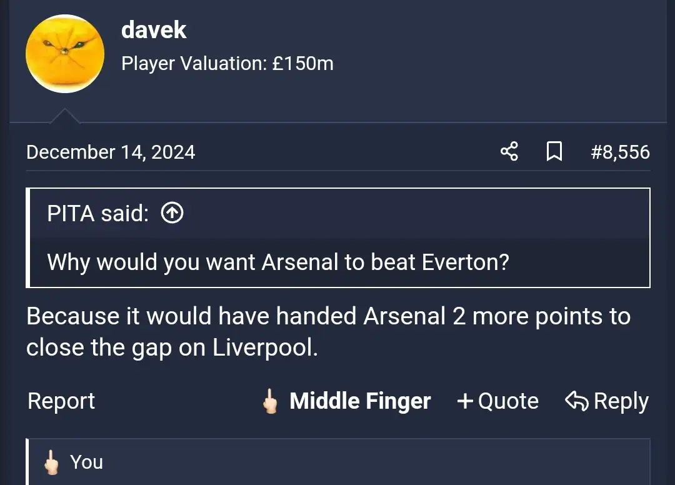
Task: Click the circled up-arrow beside PITA said
Action: click(172, 214)
